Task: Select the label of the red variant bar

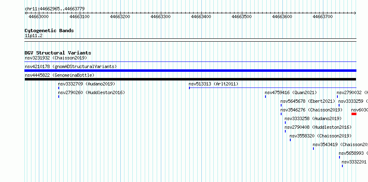Action: [x=359, y=110]
